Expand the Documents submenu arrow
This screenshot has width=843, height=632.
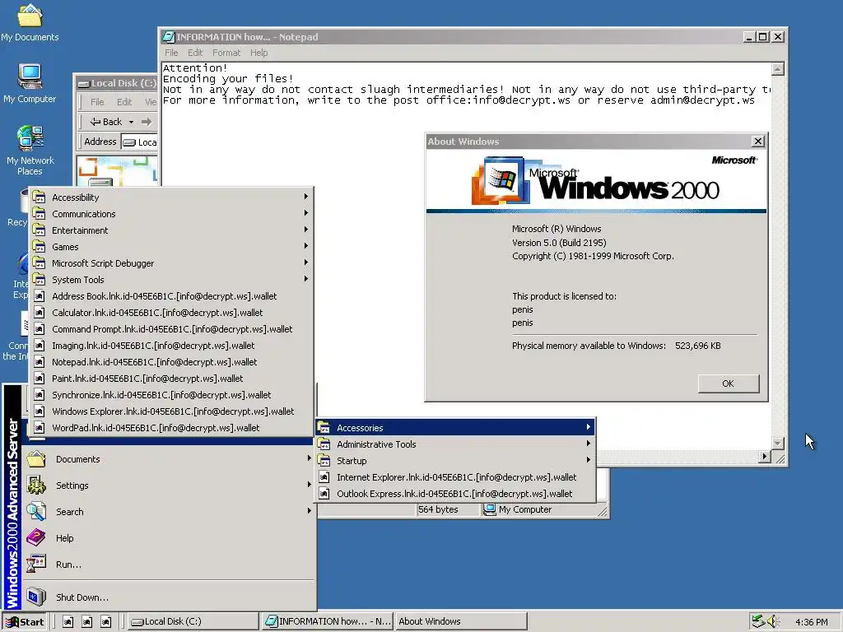click(310, 458)
